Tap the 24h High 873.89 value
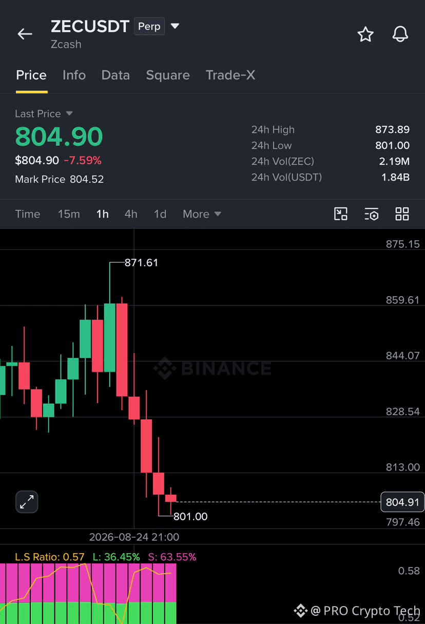Viewport: 425px width, 624px height. pos(392,129)
